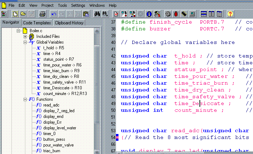Open the Project menu
Screen dimensions: 253x154
47,5
